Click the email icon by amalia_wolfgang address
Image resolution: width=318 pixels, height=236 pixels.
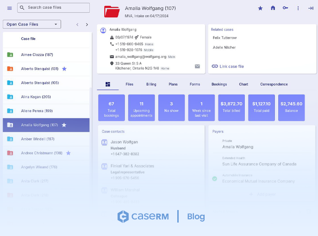(x=112, y=57)
